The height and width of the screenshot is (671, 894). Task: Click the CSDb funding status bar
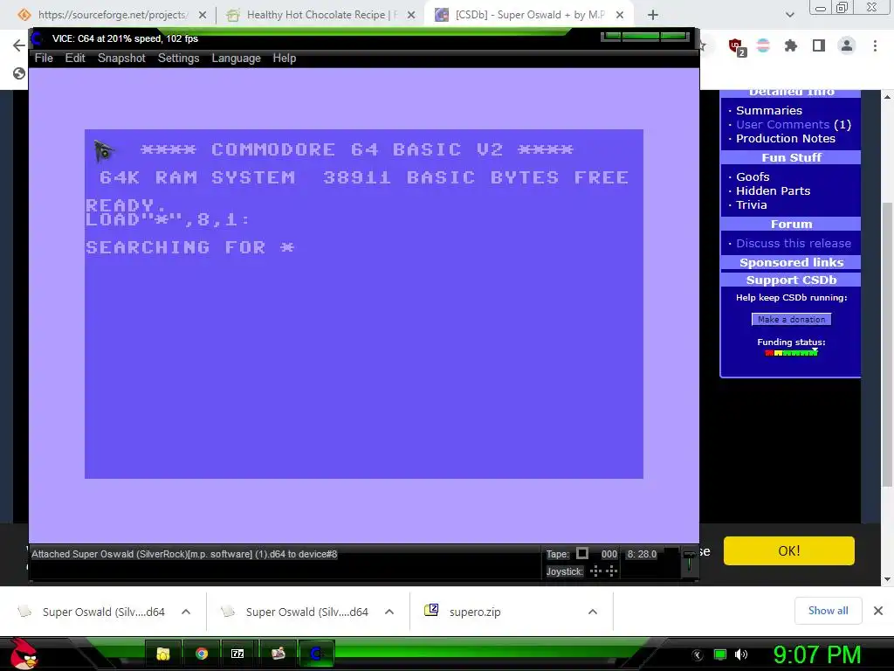pyautogui.click(x=791, y=353)
